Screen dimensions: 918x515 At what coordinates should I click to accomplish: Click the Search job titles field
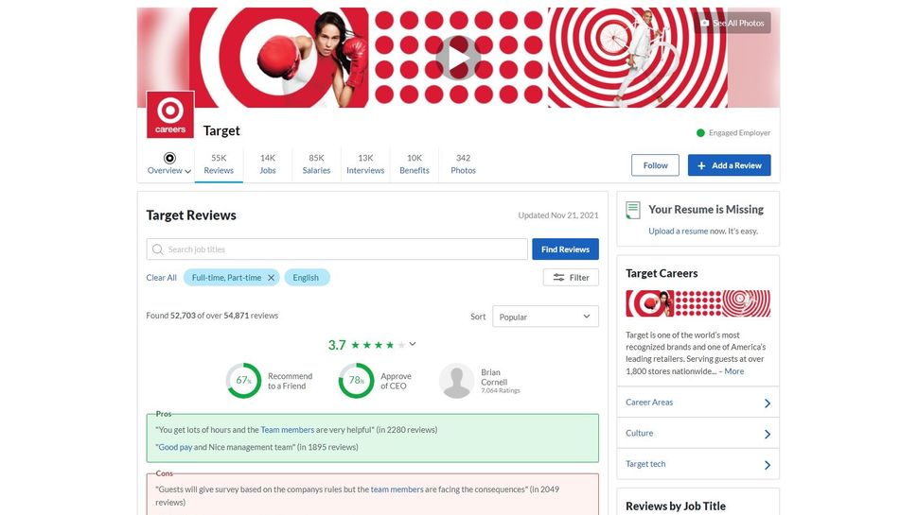pos(337,249)
